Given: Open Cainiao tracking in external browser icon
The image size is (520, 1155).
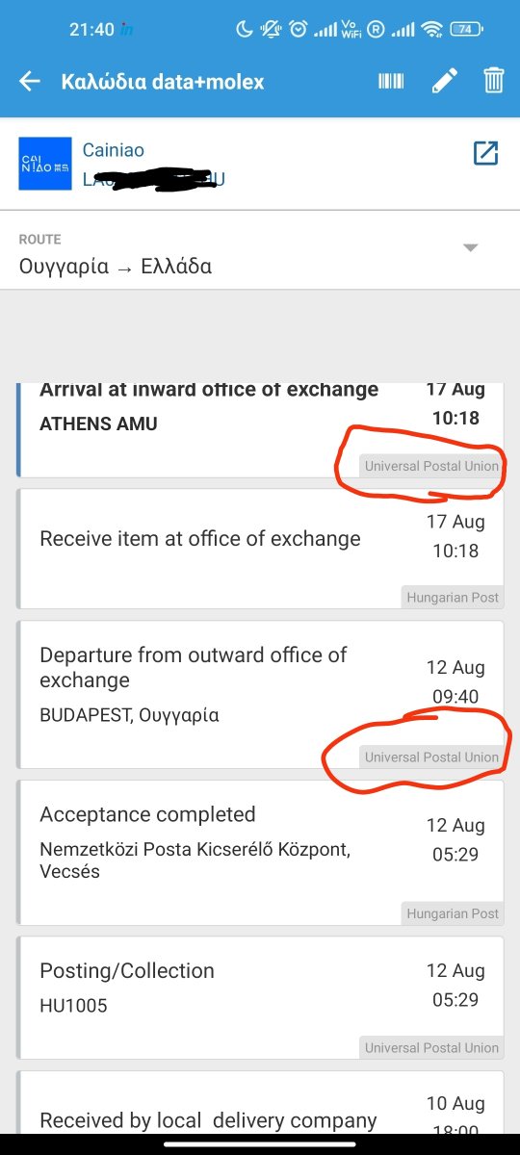Looking at the screenshot, I should point(485,153).
